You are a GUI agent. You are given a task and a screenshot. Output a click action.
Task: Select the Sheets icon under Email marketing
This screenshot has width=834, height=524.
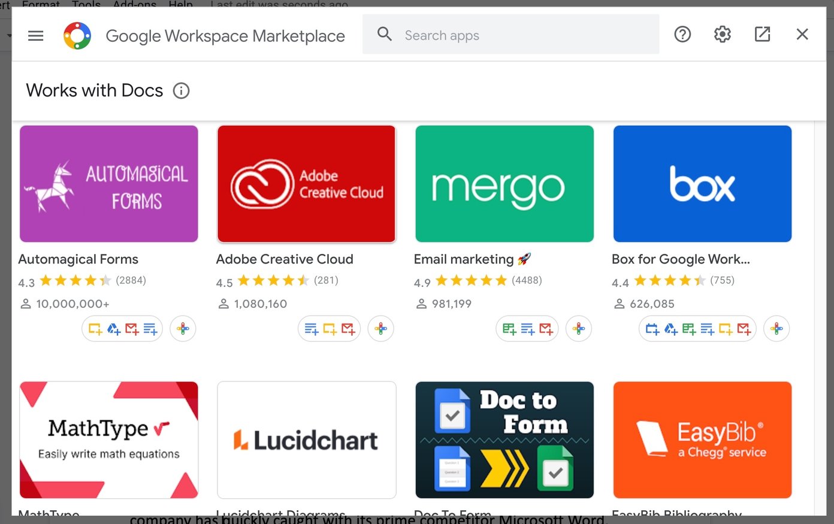tap(510, 328)
